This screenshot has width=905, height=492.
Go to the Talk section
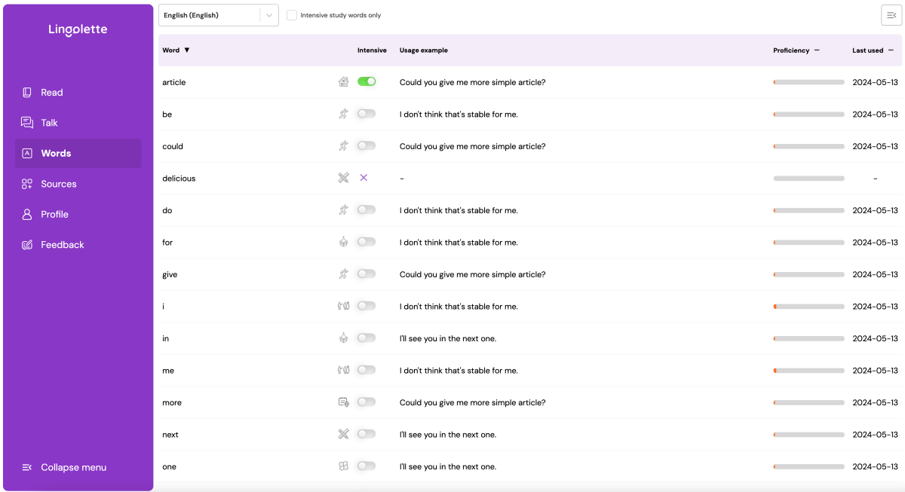tap(49, 123)
